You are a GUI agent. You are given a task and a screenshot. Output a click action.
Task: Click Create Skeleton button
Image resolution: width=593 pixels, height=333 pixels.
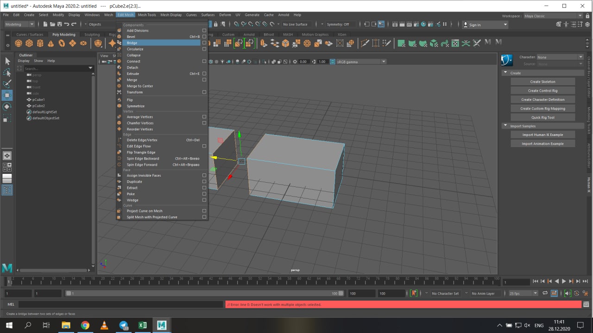coord(543,81)
